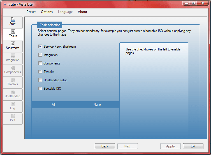
Task: Open the Language menu
Action: pyautogui.click(x=65, y=12)
